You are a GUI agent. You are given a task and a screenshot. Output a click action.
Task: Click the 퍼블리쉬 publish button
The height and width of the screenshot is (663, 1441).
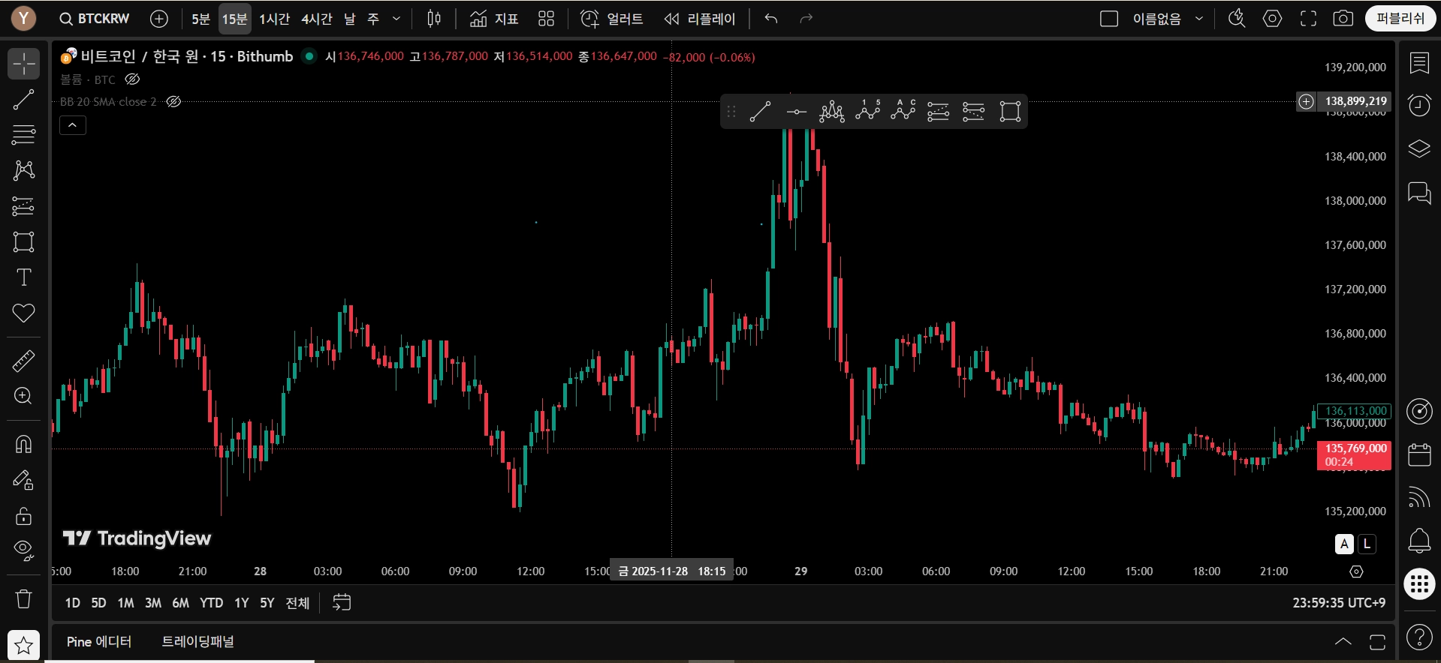pos(1400,19)
